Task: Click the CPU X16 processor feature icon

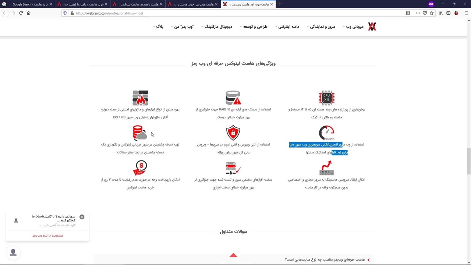Action: pyautogui.click(x=326, y=98)
